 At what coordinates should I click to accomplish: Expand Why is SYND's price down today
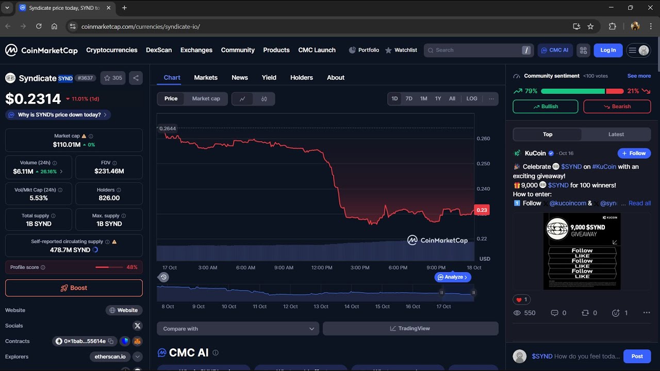click(58, 115)
